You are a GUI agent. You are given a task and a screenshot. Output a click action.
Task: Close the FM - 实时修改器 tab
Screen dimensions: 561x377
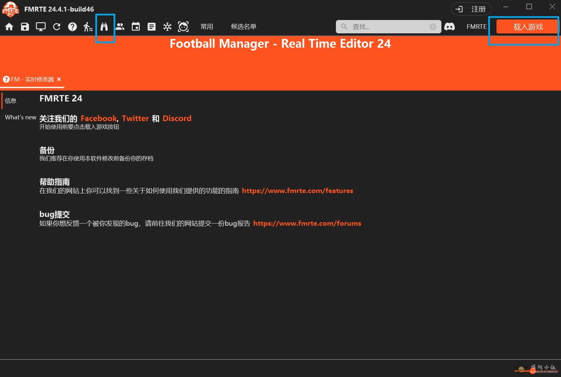pyautogui.click(x=59, y=79)
